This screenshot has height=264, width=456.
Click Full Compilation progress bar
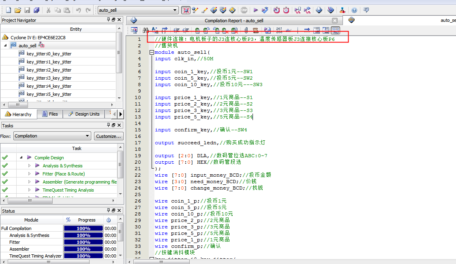point(83,228)
